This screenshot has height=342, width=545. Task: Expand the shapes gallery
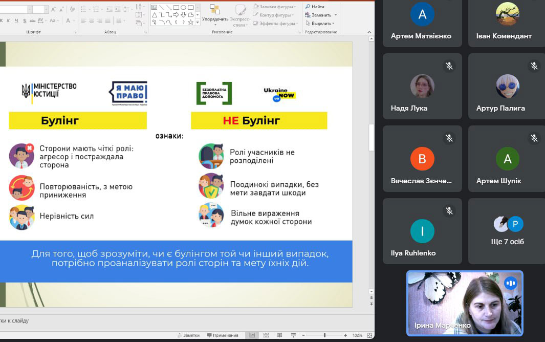[198, 22]
